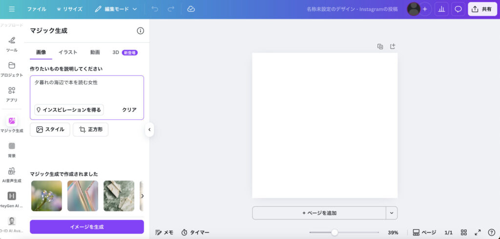500x239 pixels.
Task: Open the プロジェクト folder in sidebar
Action: tap(12, 69)
